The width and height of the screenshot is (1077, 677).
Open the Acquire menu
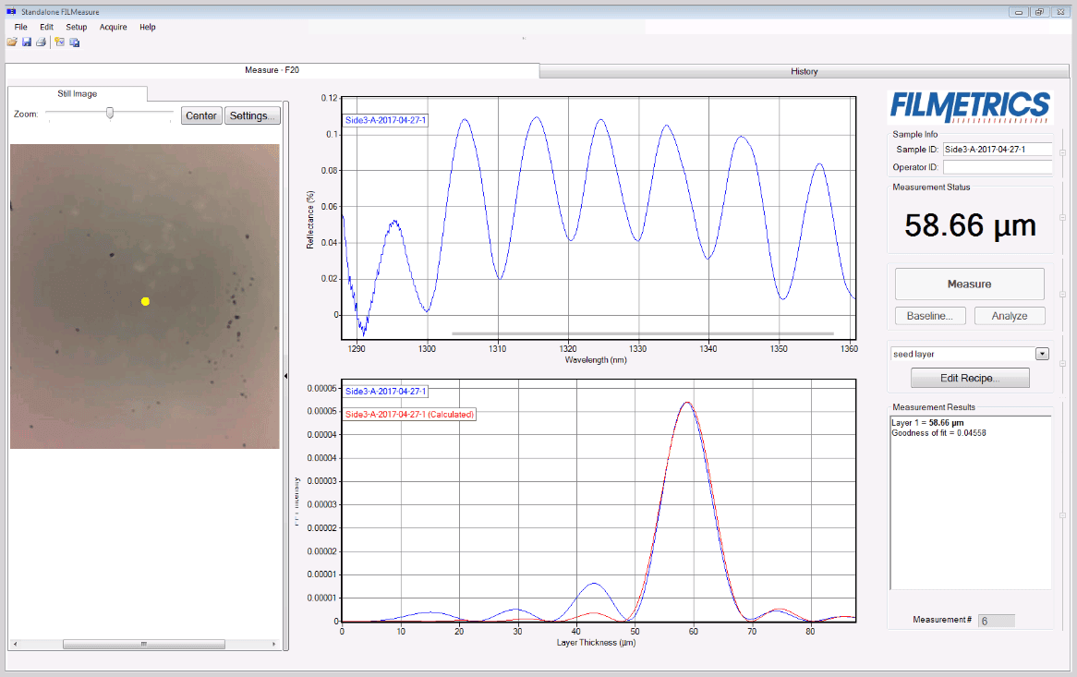(113, 27)
